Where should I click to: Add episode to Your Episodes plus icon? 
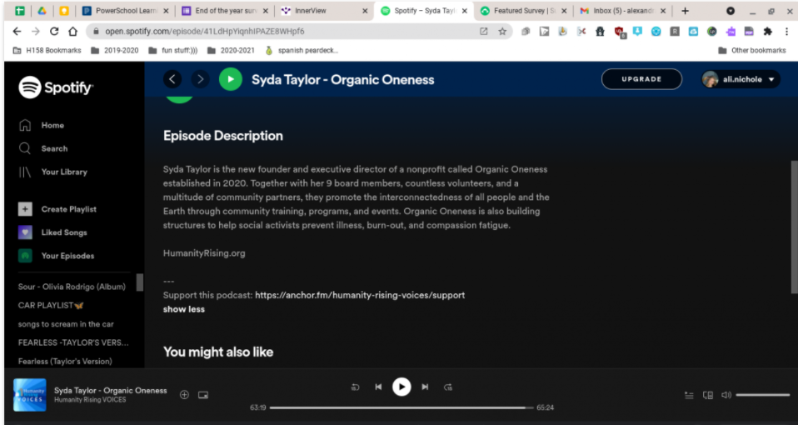click(x=184, y=394)
